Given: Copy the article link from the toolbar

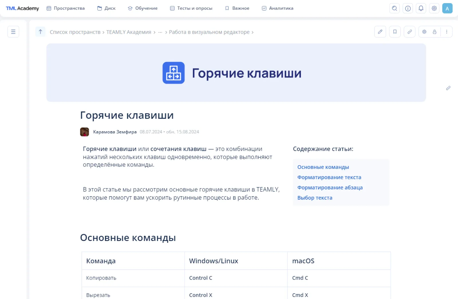Looking at the screenshot, I should click(410, 32).
